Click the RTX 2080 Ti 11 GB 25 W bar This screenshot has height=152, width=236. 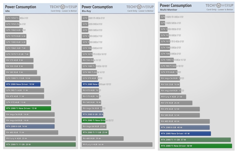click(95, 132)
